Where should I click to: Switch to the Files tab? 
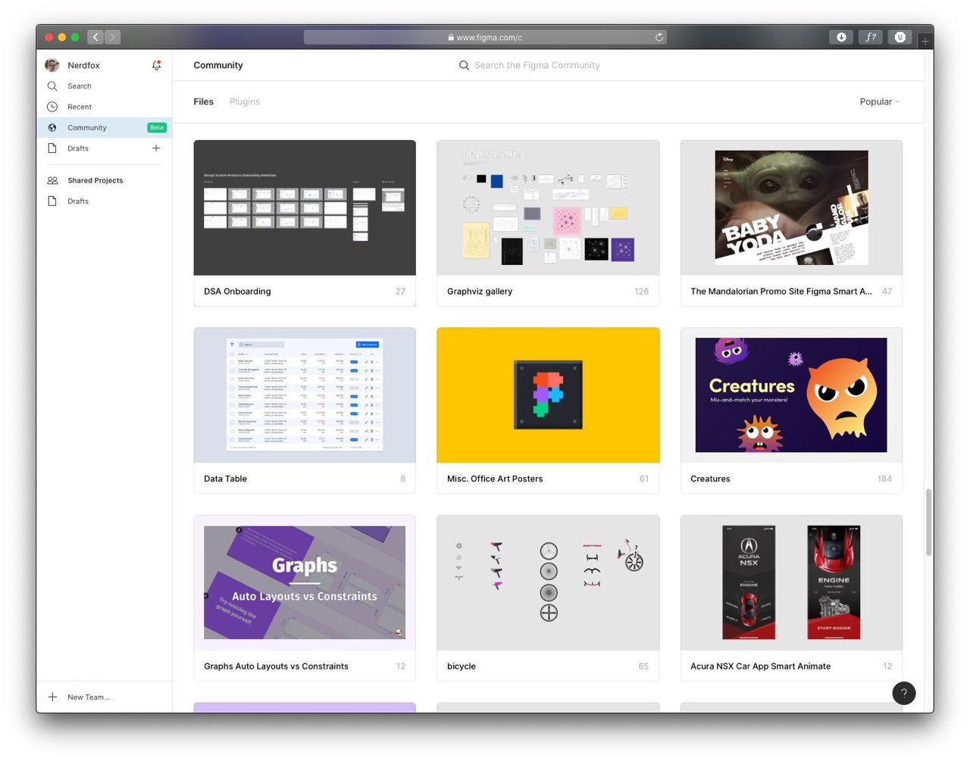click(203, 101)
